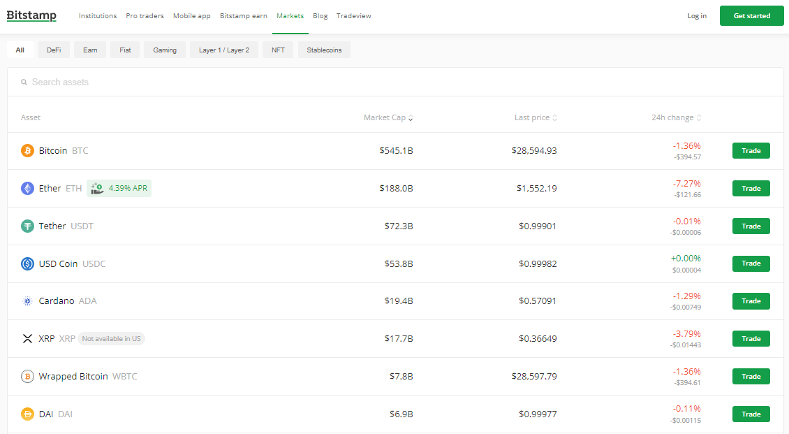Click the $28,594.93 last price value
The width and height of the screenshot is (789, 434).
pyautogui.click(x=534, y=150)
